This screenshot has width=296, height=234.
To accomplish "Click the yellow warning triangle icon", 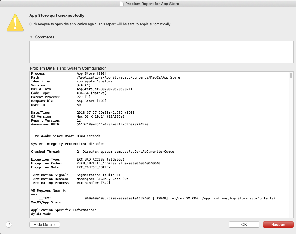I will coord(15,23).
